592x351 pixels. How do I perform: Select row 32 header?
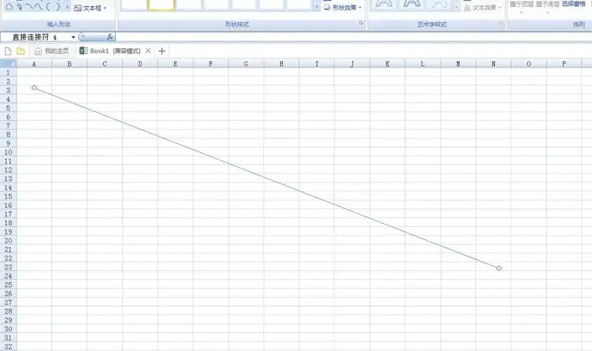[x=8, y=347]
